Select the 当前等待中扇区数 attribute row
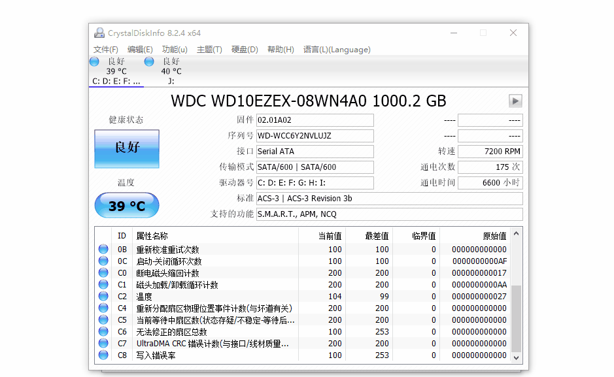This screenshot has height=377, width=614. point(303,320)
